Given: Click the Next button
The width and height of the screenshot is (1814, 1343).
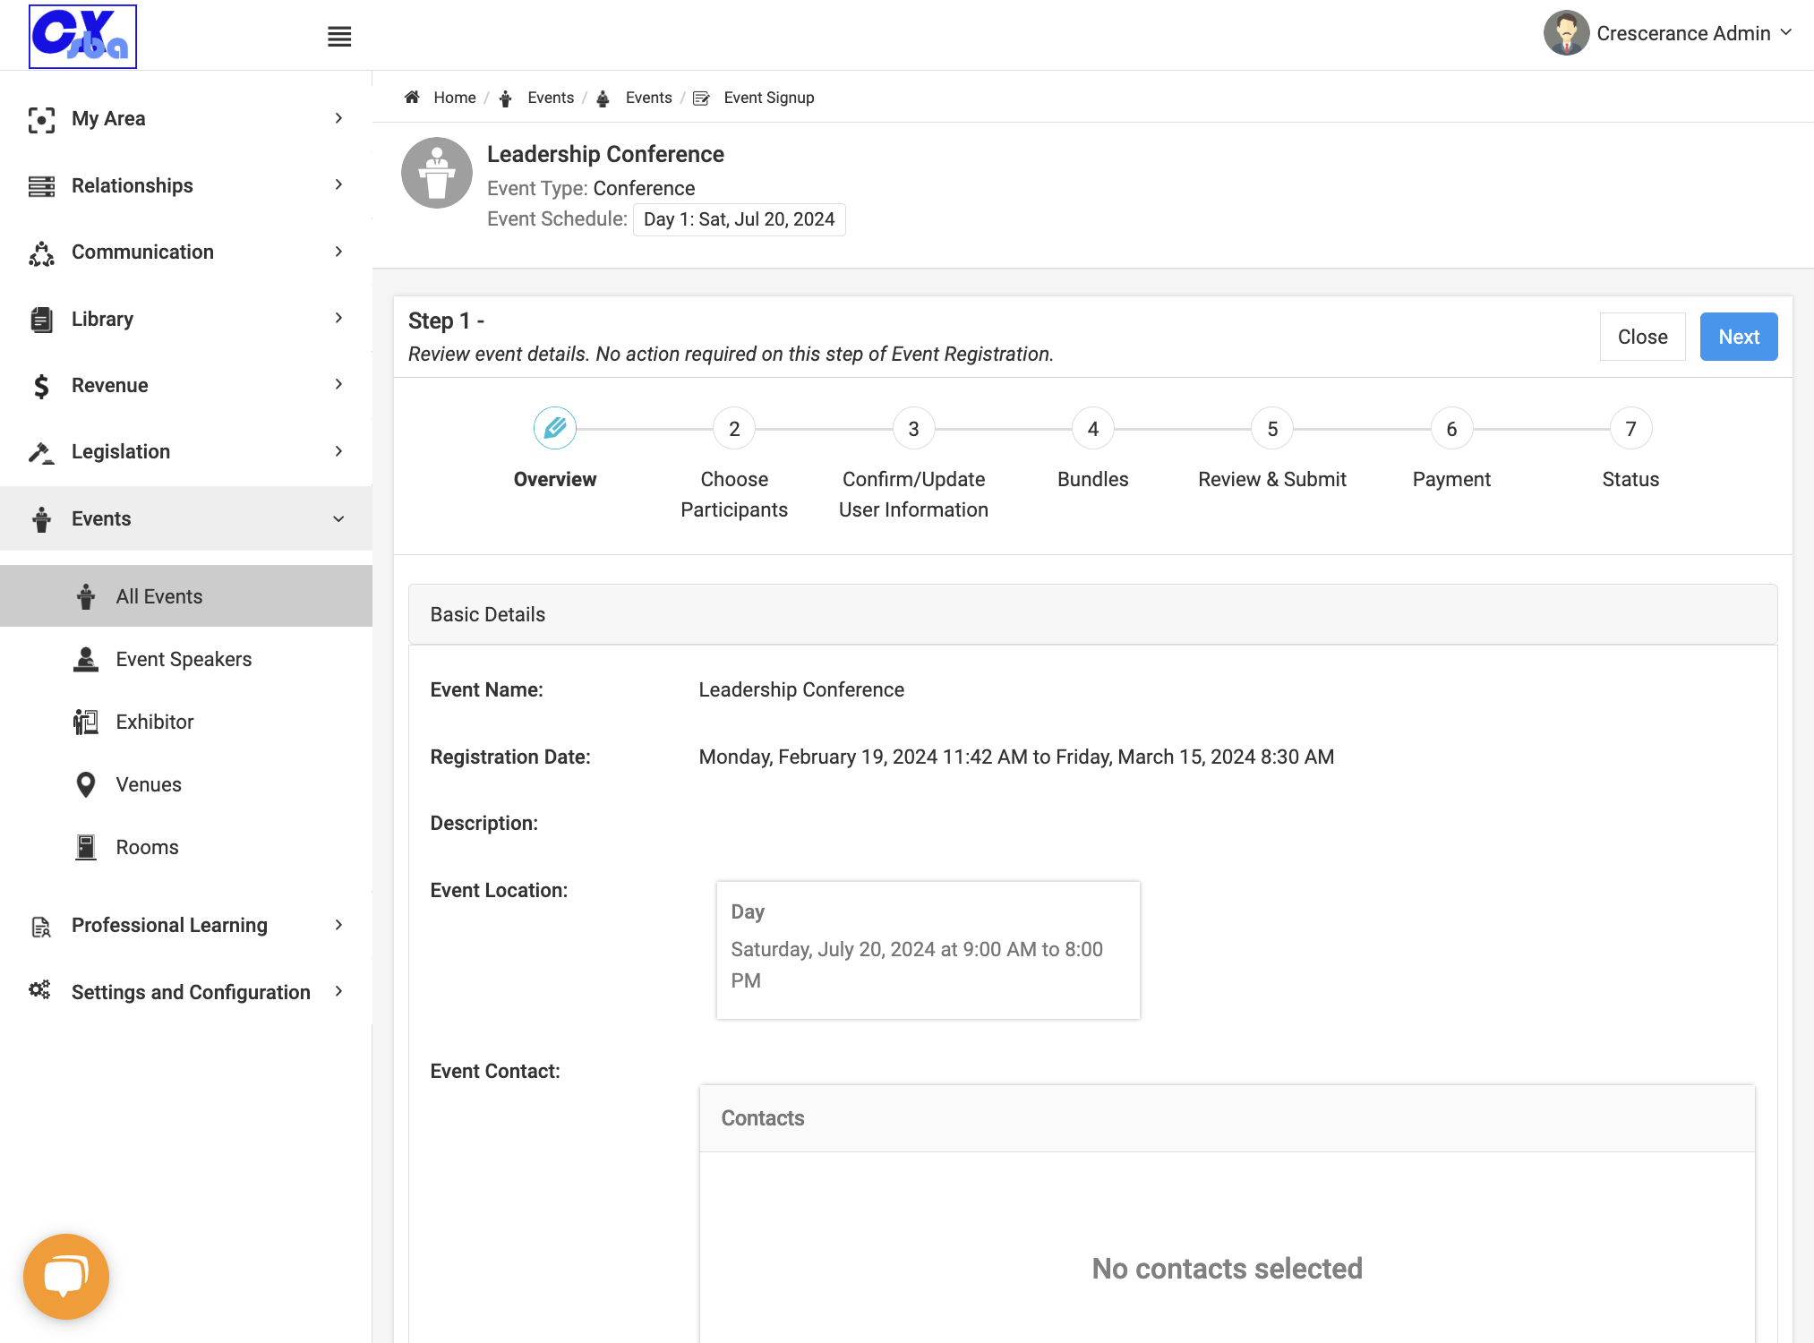Looking at the screenshot, I should pos(1739,337).
